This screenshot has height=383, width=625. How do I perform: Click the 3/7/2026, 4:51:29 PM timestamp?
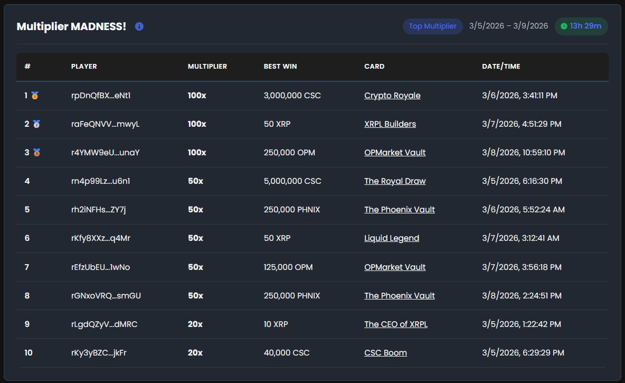click(x=522, y=124)
